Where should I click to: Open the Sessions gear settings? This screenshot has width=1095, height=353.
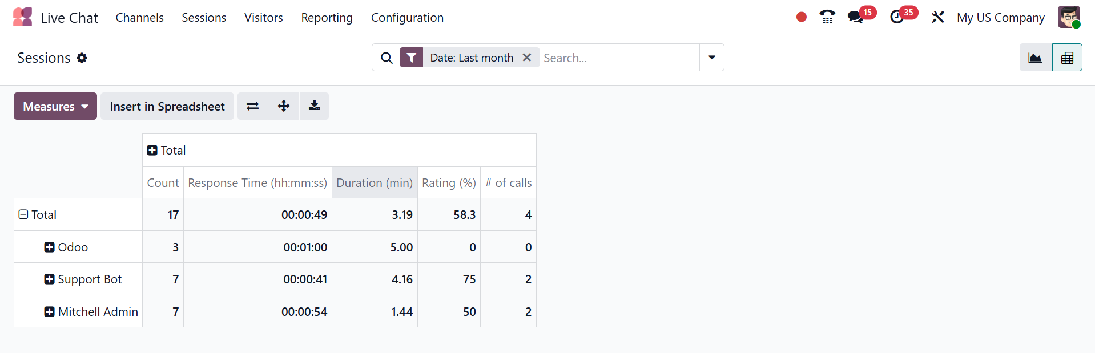(82, 58)
